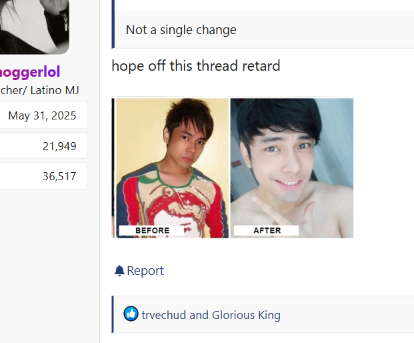Image resolution: width=414 pixels, height=343 pixels.
Task: Click the May 31, 2025 join date
Action: [x=42, y=115]
